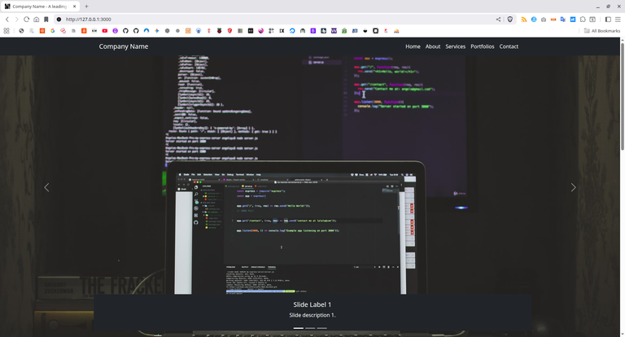
Task: Select the second carousel slide indicator
Action: (310, 328)
